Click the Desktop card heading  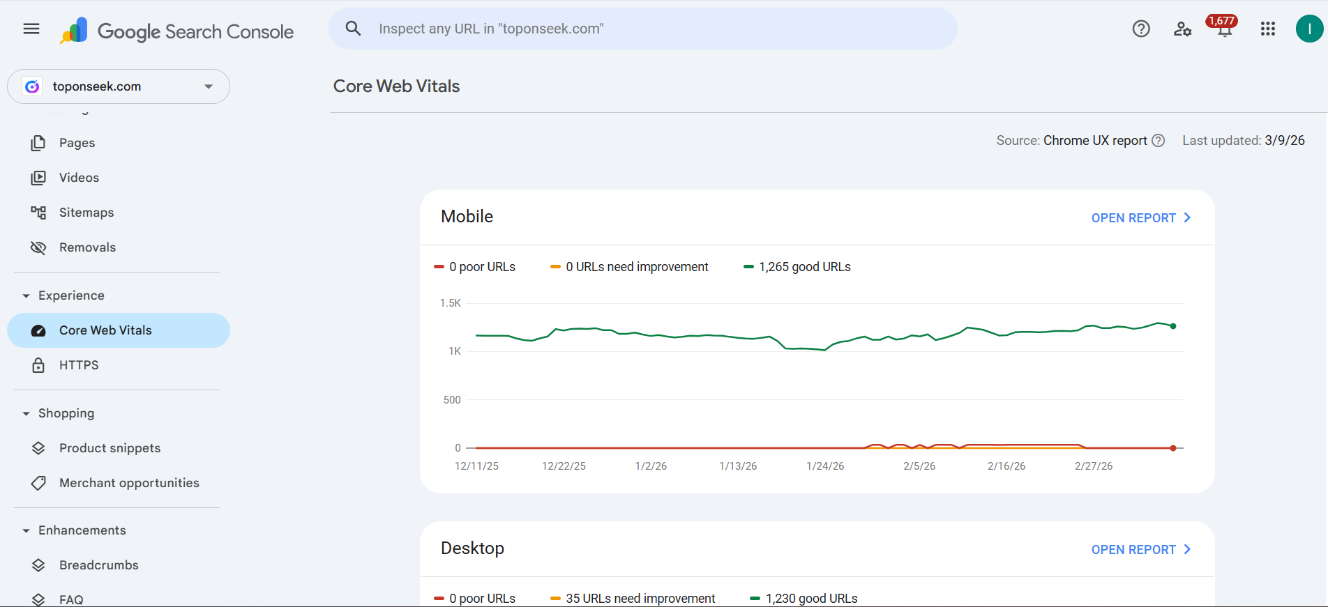pyautogui.click(x=472, y=548)
